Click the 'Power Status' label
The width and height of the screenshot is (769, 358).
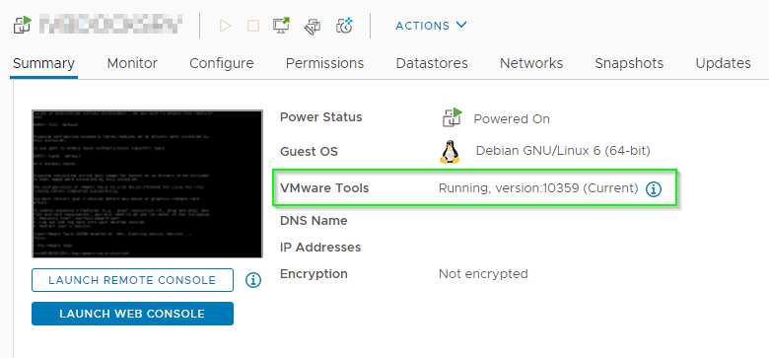pos(320,117)
